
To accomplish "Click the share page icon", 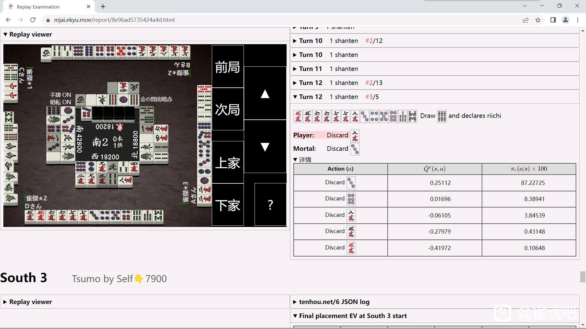I will (526, 20).
